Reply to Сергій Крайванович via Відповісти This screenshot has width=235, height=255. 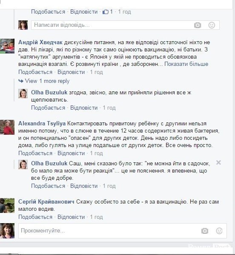pos(71,217)
